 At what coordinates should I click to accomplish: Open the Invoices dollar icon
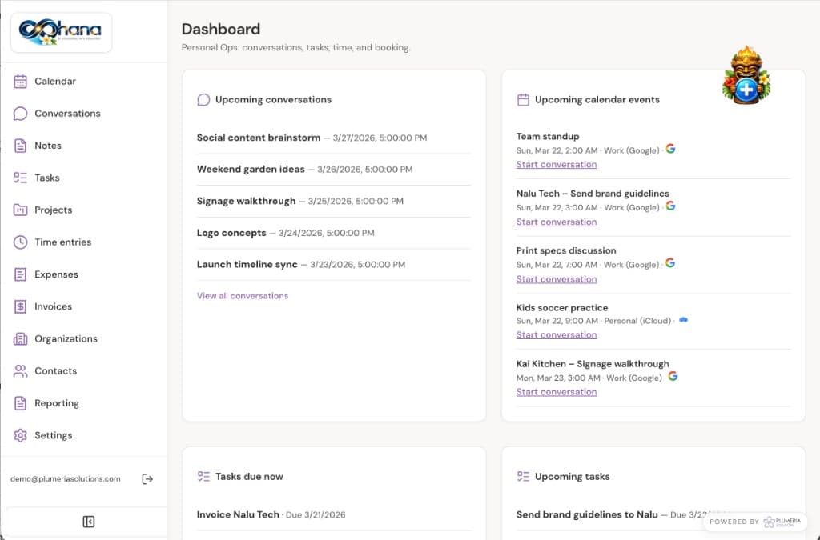pyautogui.click(x=20, y=306)
